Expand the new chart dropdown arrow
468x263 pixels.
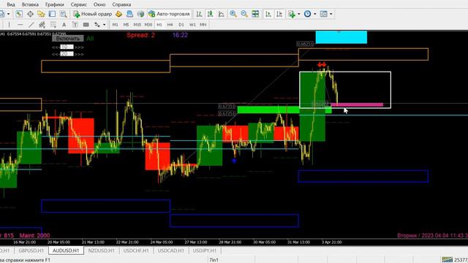click(x=8, y=14)
